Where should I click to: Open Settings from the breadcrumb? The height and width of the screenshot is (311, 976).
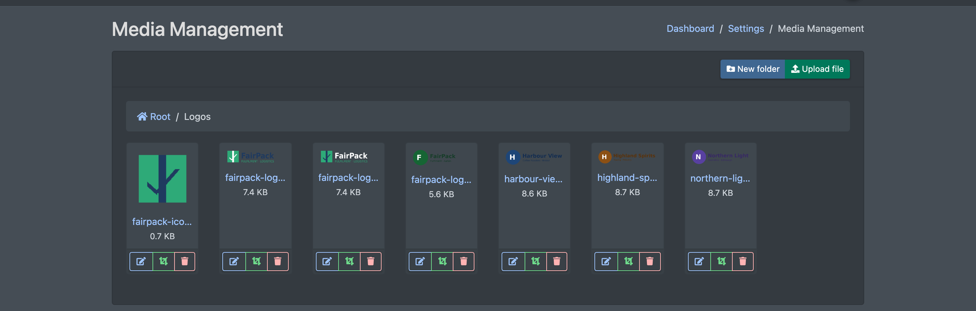746,29
